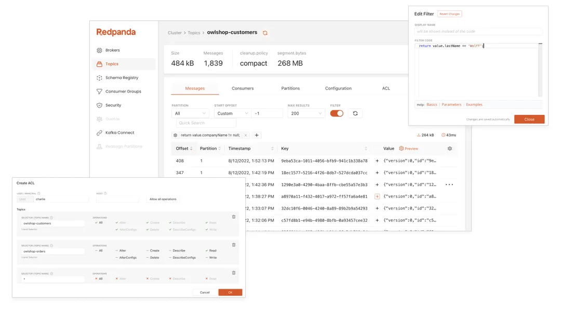The height and width of the screenshot is (309, 561).
Task: Click Revert Changes in Edit Filter
Action: (x=449, y=14)
